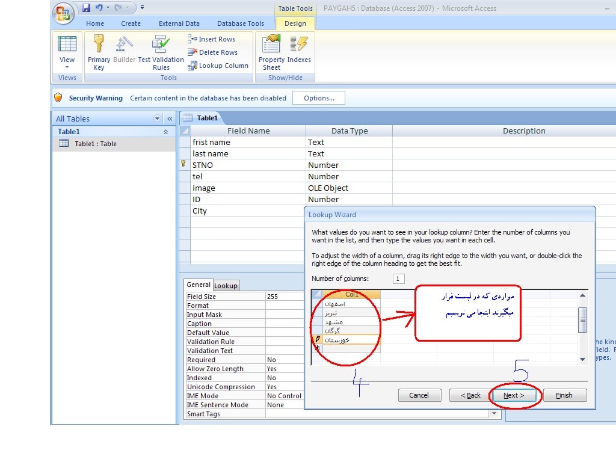
Task: Switch to the Lookup properties tab
Action: click(226, 286)
